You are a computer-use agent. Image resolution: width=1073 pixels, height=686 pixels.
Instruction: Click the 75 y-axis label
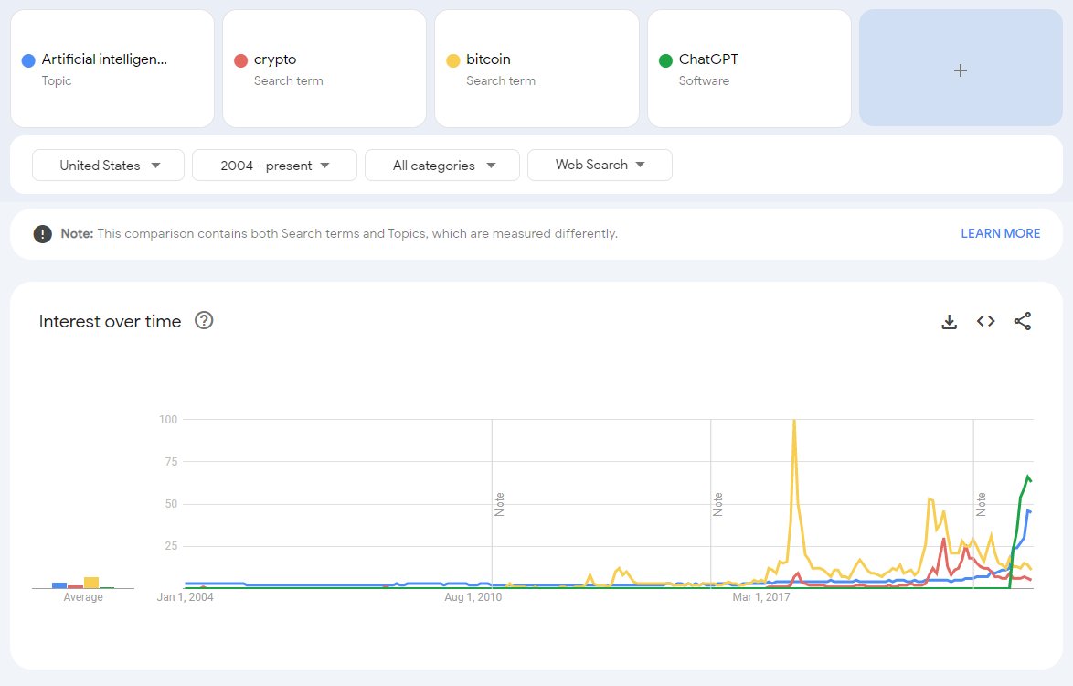[171, 462]
